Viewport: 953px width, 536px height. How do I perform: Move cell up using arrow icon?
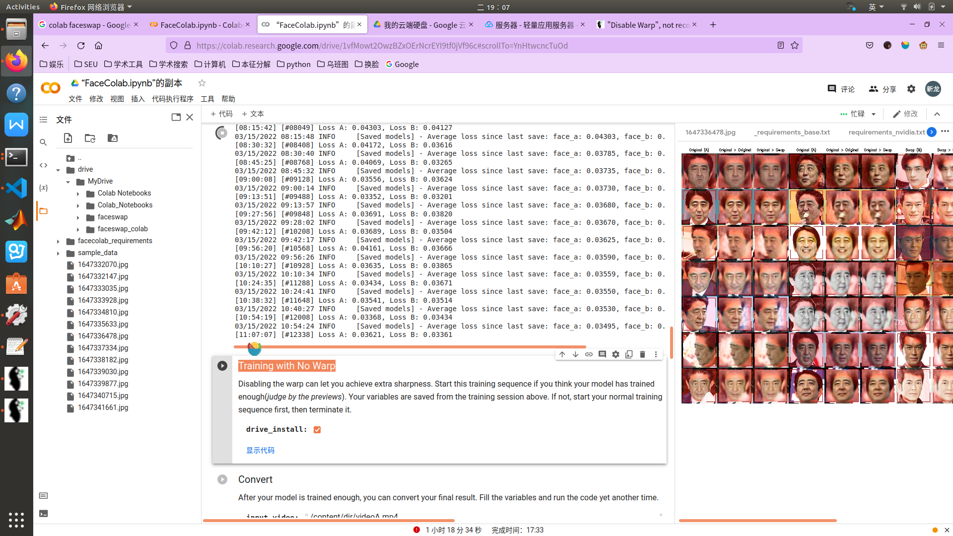[x=562, y=354]
